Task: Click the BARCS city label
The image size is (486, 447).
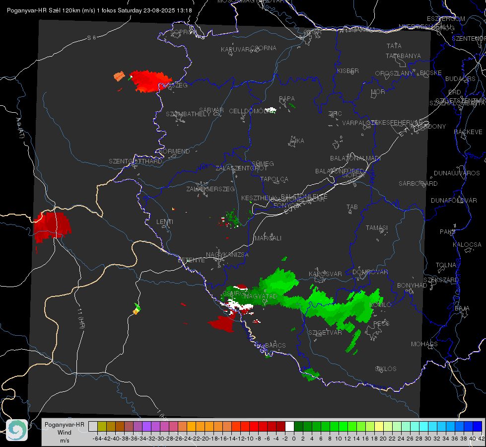Action: coord(275,345)
